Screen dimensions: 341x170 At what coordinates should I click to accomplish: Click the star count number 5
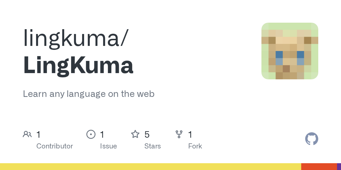[x=147, y=134]
